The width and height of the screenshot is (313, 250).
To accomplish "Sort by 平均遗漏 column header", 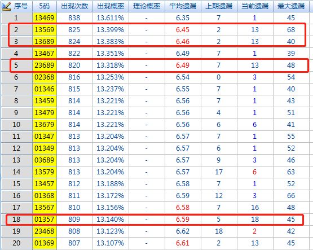I will (x=183, y=6).
